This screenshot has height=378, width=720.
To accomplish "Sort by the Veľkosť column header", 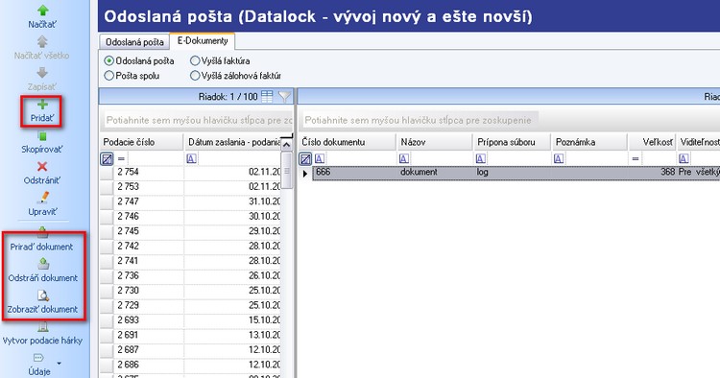I will coord(652,142).
